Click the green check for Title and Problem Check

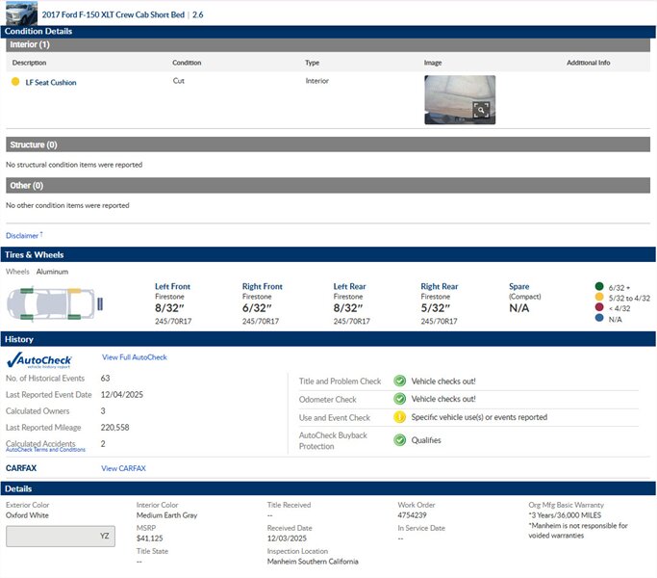[399, 381]
